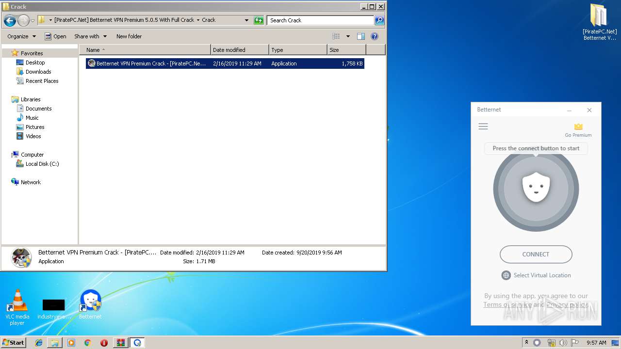Viewport: 621px width, 349px height.
Task: Open the Pictures library
Action: click(x=35, y=127)
